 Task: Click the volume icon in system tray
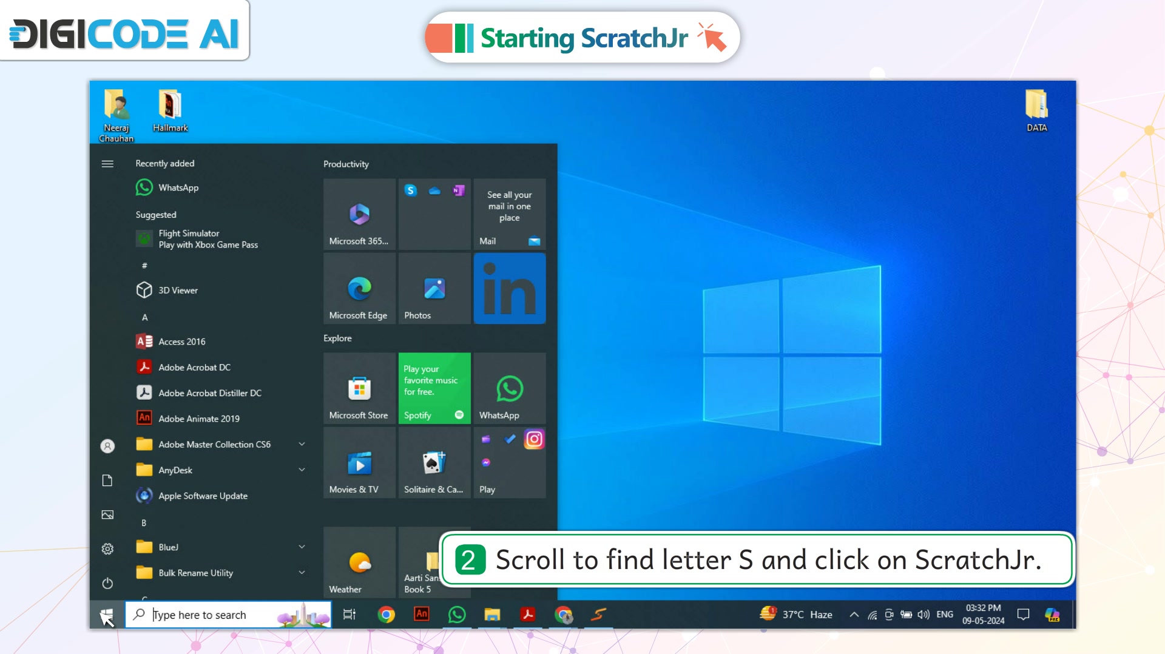924,615
